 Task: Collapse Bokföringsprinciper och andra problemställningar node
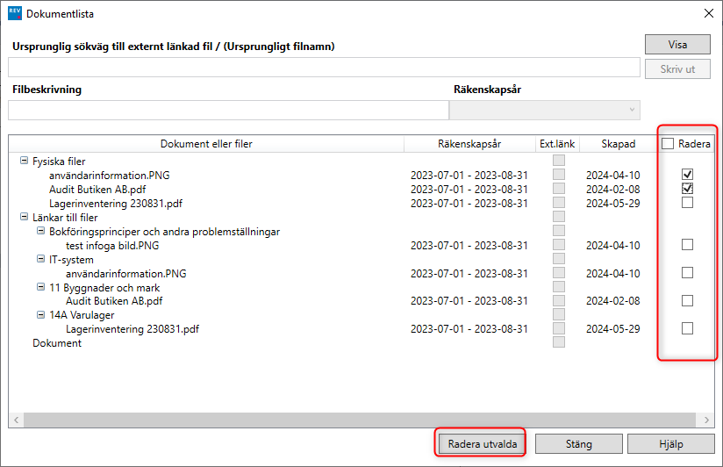point(40,231)
